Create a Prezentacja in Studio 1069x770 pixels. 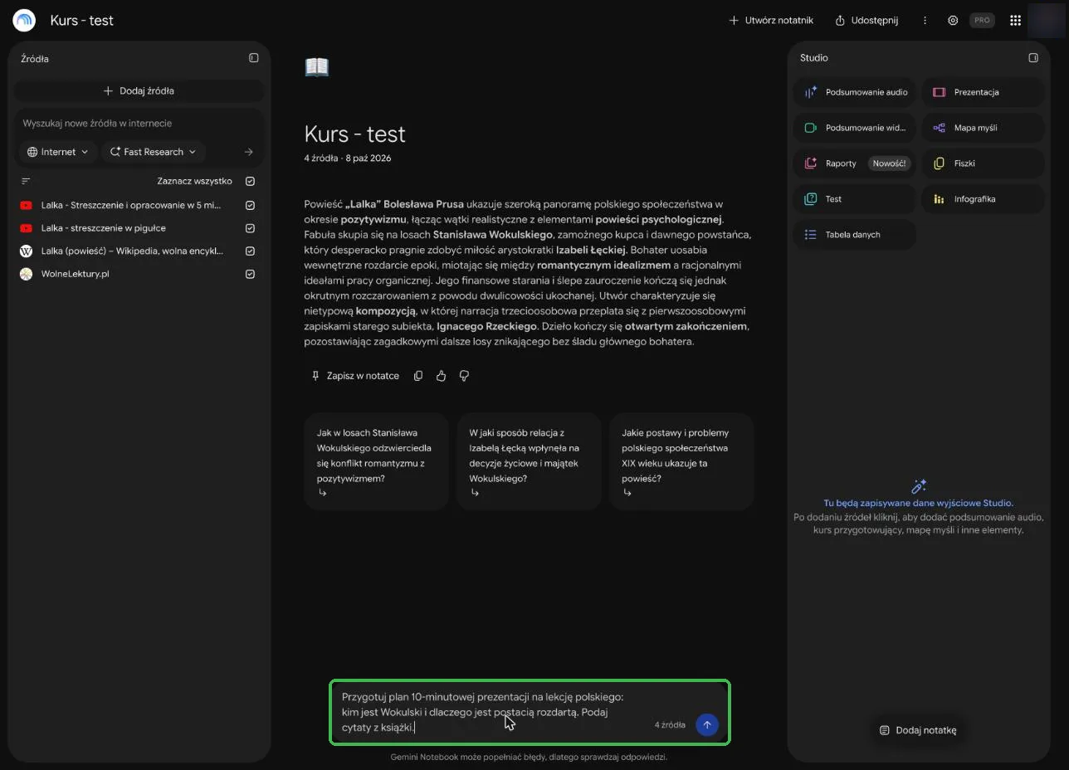point(983,92)
